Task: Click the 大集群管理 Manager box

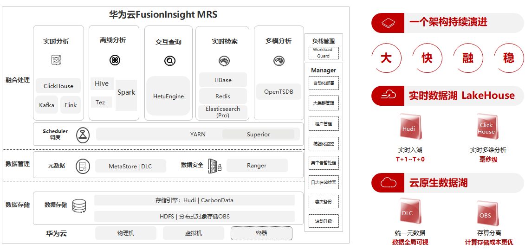Action: coord(324,103)
